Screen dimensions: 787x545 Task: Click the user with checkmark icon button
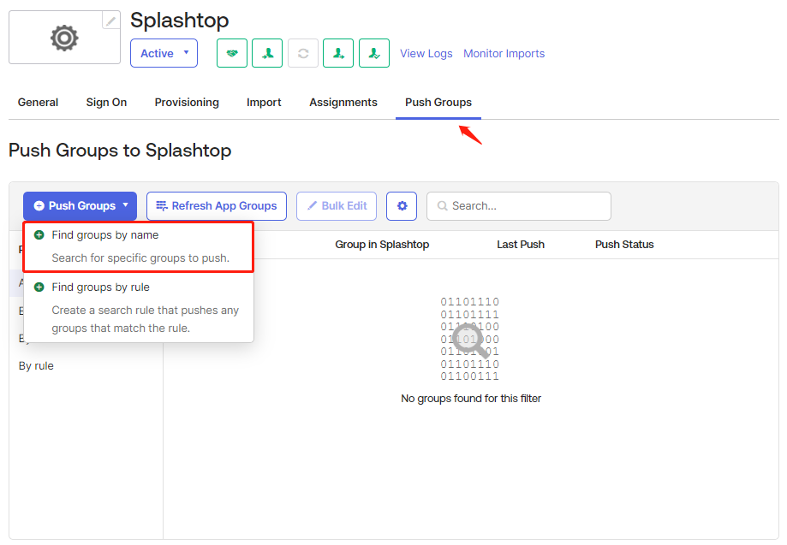click(x=374, y=53)
